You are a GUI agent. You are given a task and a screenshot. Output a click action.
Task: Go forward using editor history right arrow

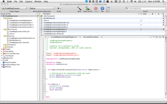click(x=48, y=37)
